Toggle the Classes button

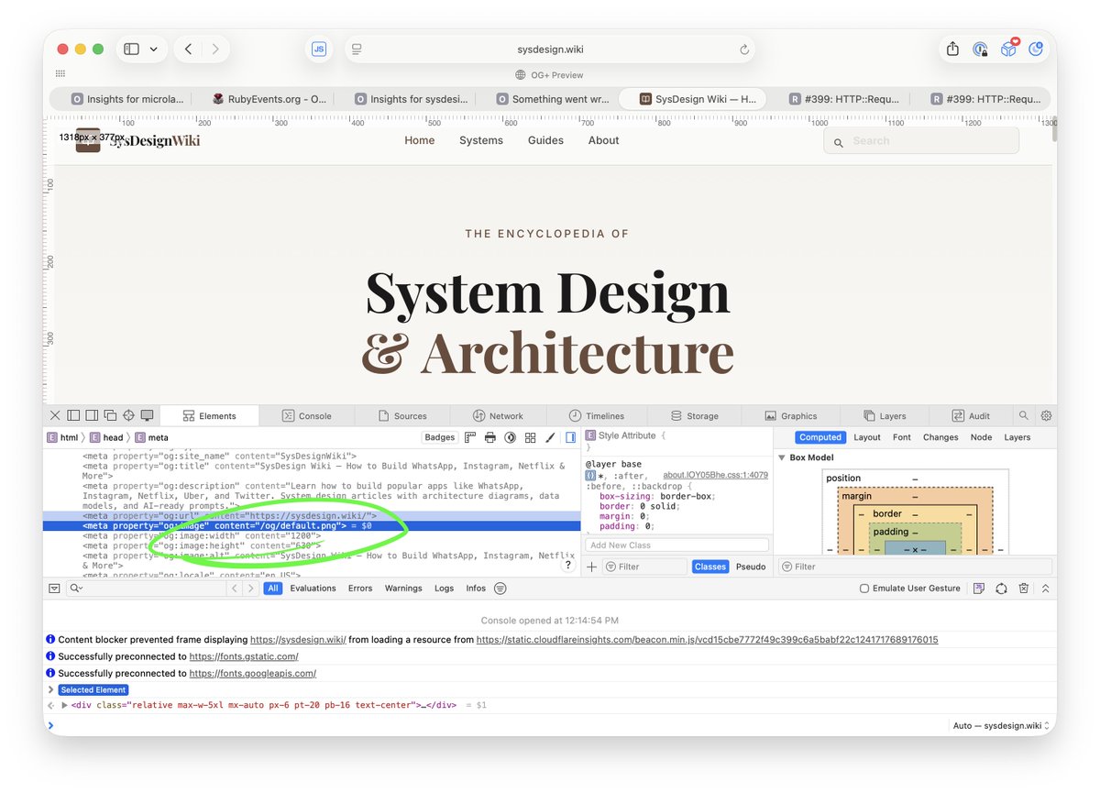pos(710,567)
